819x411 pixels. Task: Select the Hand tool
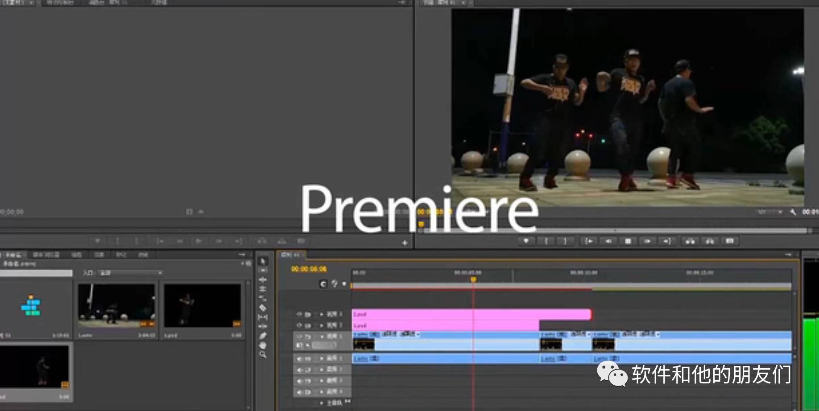point(263,345)
